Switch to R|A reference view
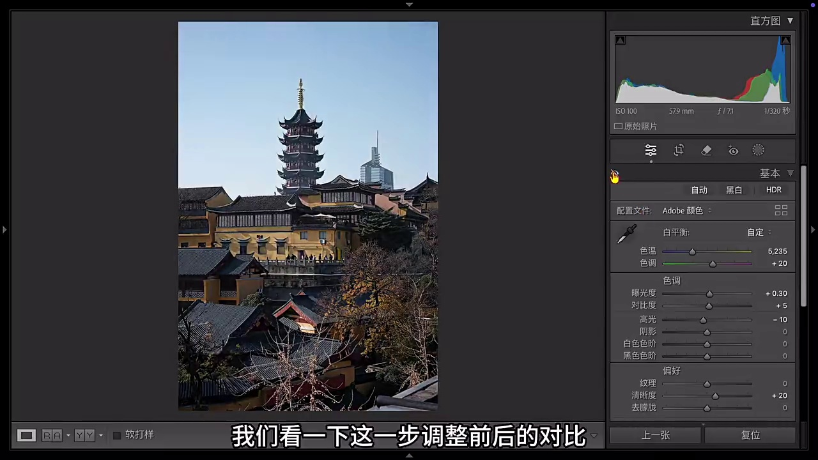The image size is (818, 460). tap(52, 435)
